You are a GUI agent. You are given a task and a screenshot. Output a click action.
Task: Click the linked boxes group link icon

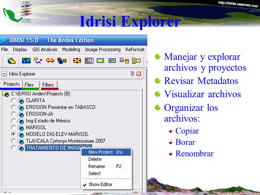(x=124, y=61)
